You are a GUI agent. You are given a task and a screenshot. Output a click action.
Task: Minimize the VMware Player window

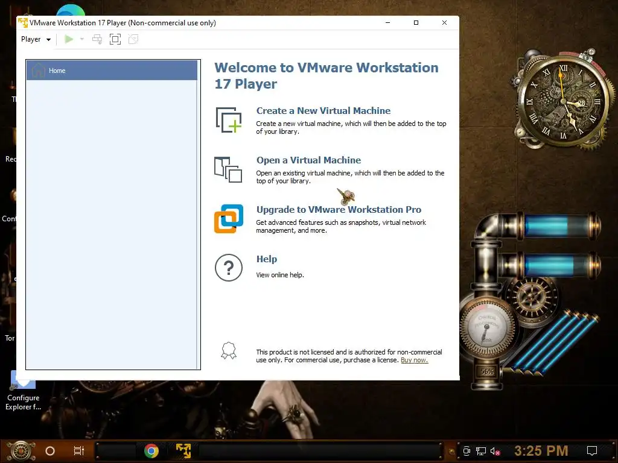388,23
